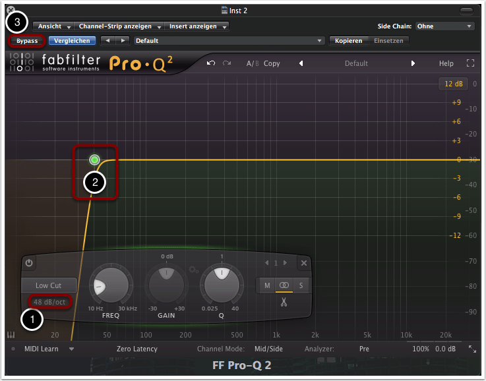Click the redo arrow icon
Image resolution: width=486 pixels, height=381 pixels.
click(227, 63)
